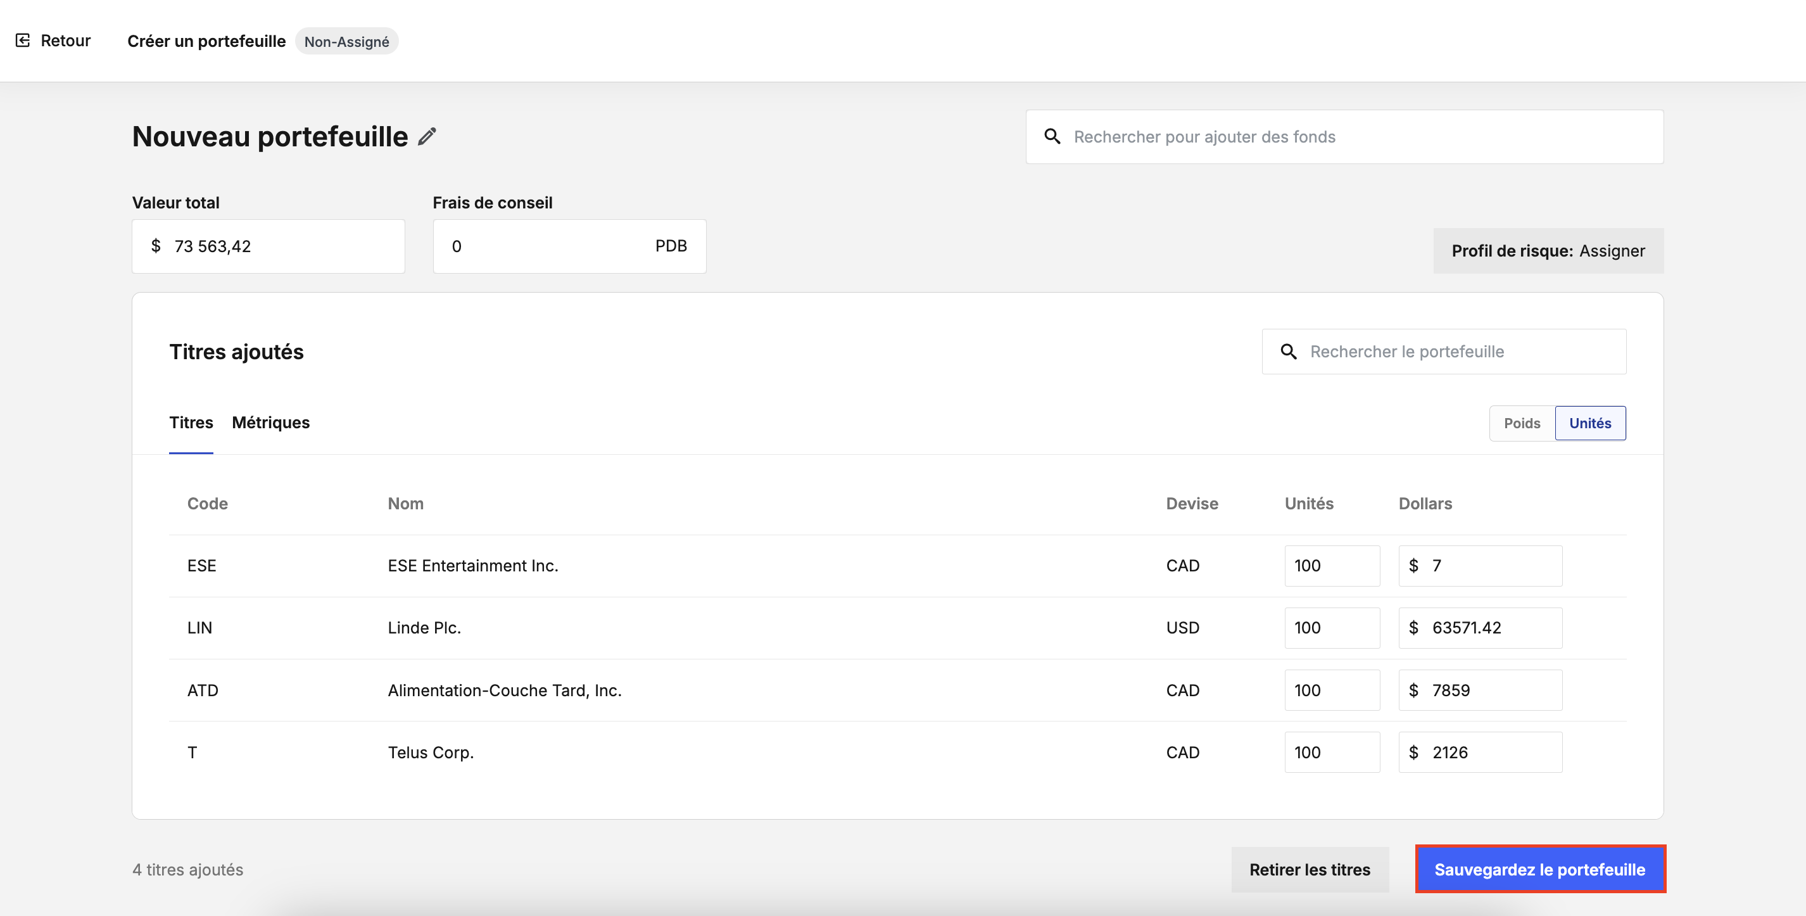The height and width of the screenshot is (916, 1806).
Task: Click the Frais de conseil field
Action: click(x=547, y=246)
